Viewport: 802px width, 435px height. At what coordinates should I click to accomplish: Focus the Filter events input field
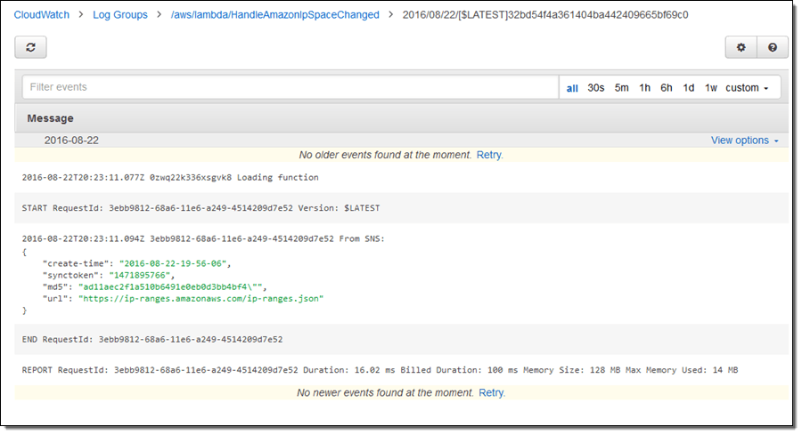290,87
